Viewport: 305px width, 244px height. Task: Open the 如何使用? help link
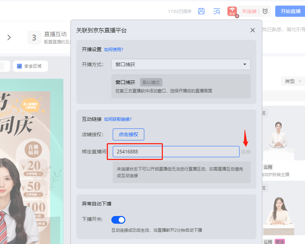coord(113,49)
